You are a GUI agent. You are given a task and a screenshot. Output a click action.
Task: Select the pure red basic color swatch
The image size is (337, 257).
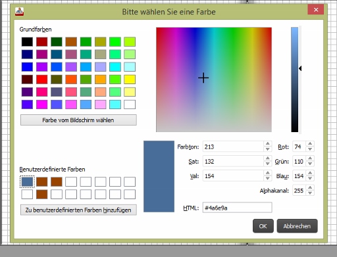tap(41, 80)
